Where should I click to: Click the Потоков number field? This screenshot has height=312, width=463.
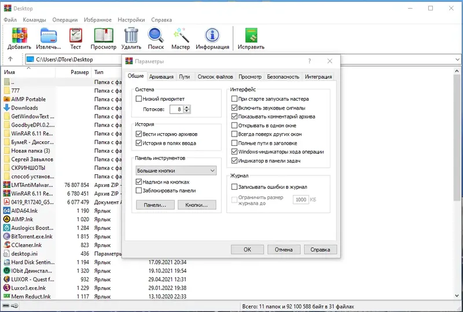[x=177, y=109]
